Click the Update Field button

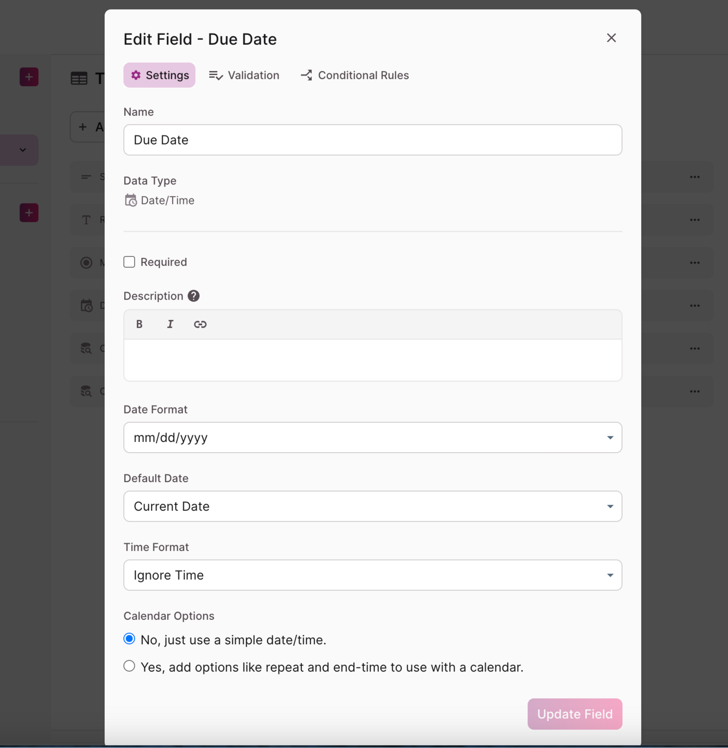[574, 714]
